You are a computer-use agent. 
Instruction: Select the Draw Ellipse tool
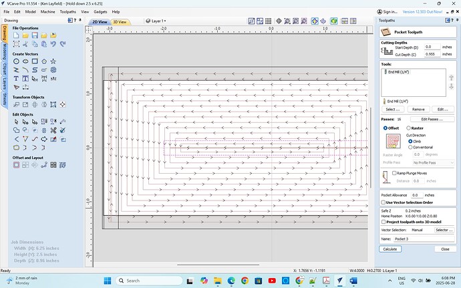25,61
